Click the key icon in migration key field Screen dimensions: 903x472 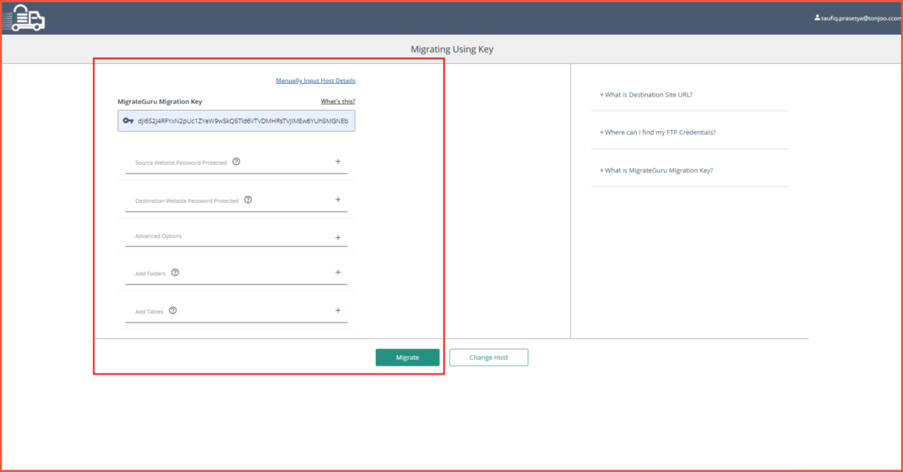pos(128,120)
